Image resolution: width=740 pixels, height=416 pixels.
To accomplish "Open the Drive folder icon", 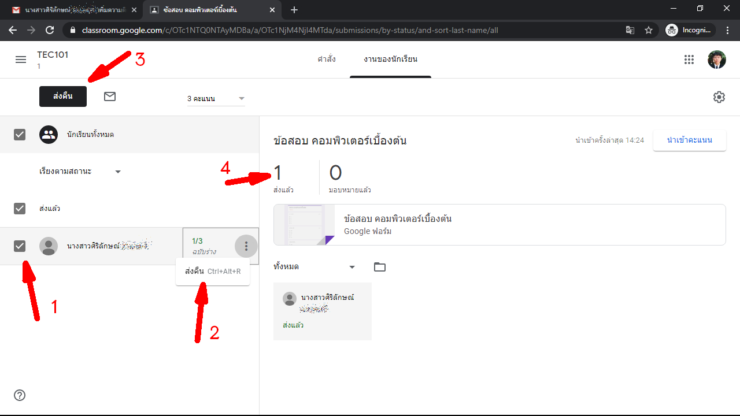I will 380,267.
